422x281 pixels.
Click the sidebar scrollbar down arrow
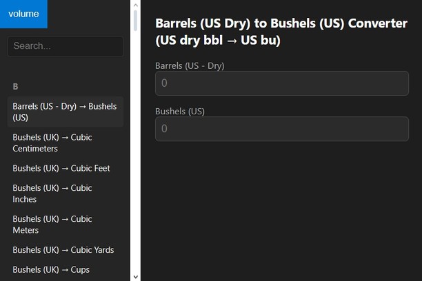(135, 276)
